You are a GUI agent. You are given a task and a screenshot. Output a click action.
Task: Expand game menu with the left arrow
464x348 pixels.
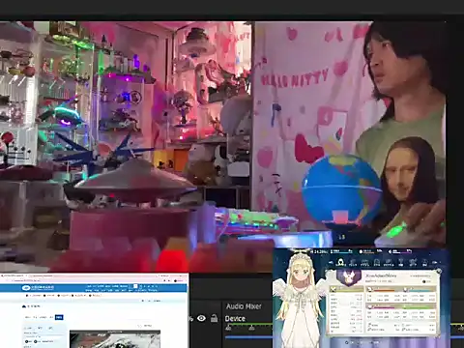(x=331, y=263)
